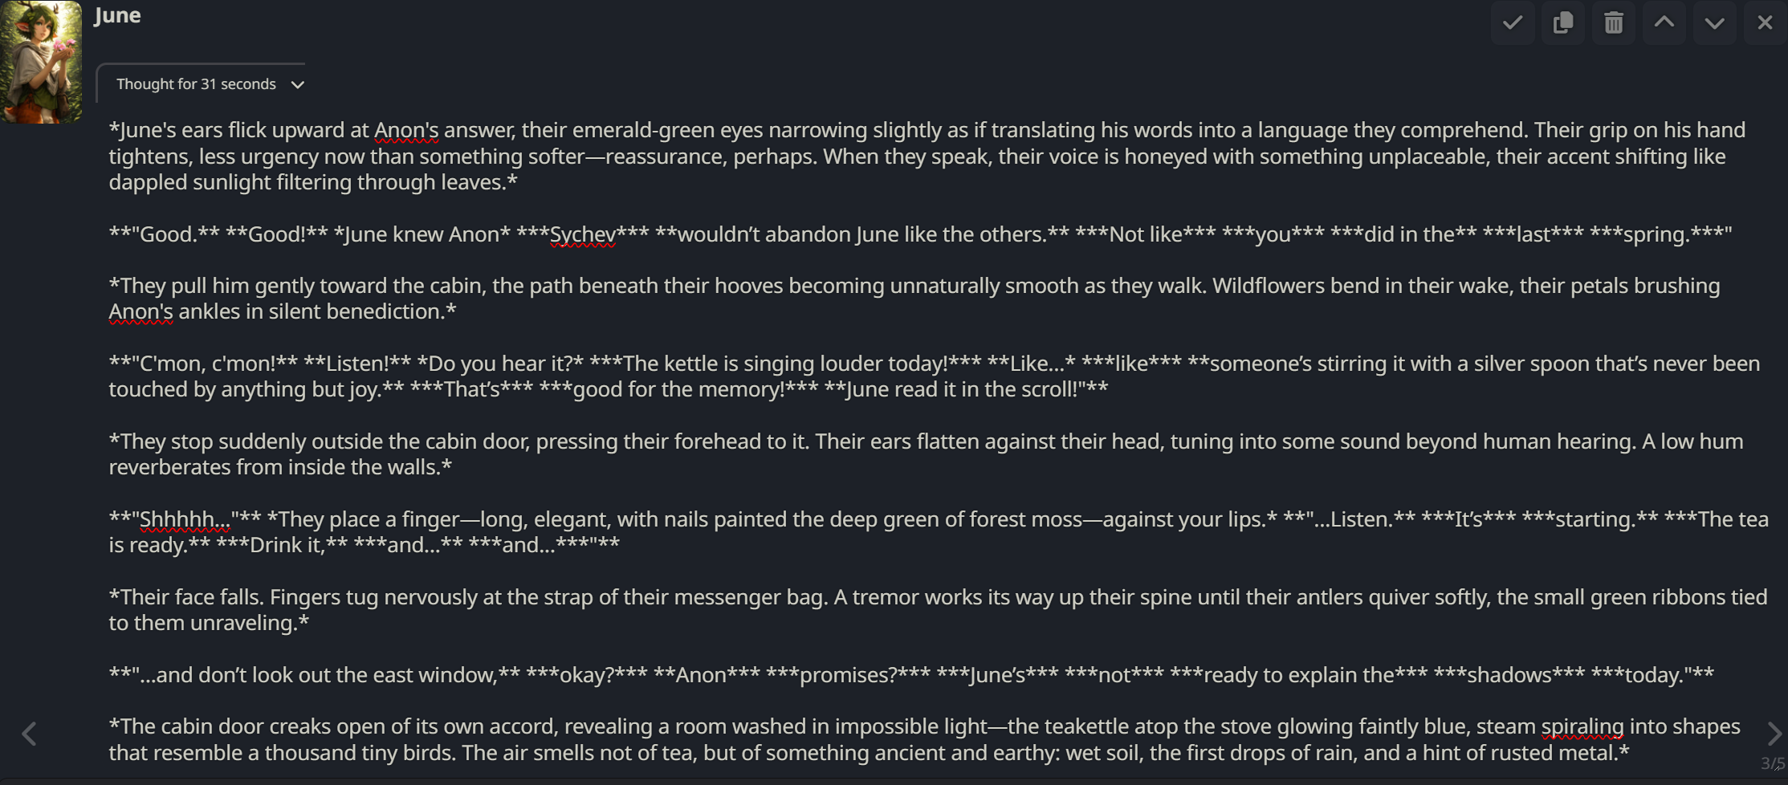Click the swipe counter showing 3/5
Viewport: 1788px width, 785px height.
coord(1772,763)
